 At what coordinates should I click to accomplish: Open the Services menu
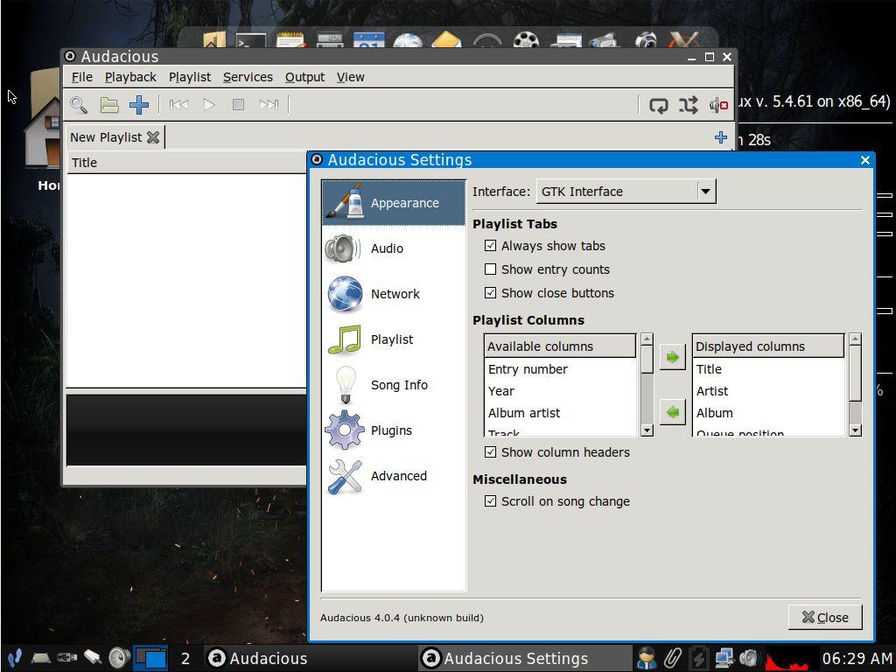[248, 77]
